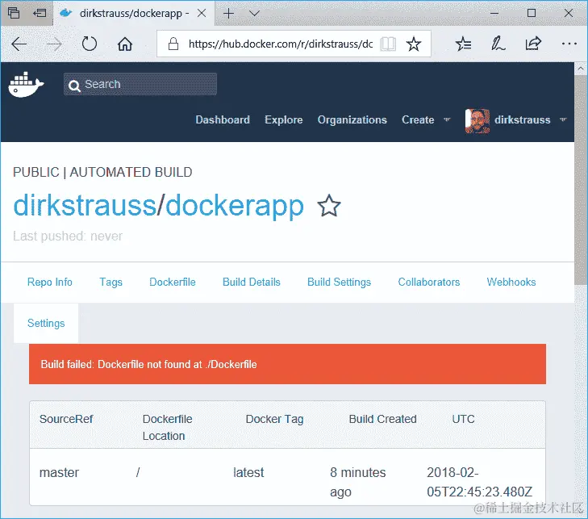Click the Create menu label
588x519 pixels.
[x=418, y=119]
